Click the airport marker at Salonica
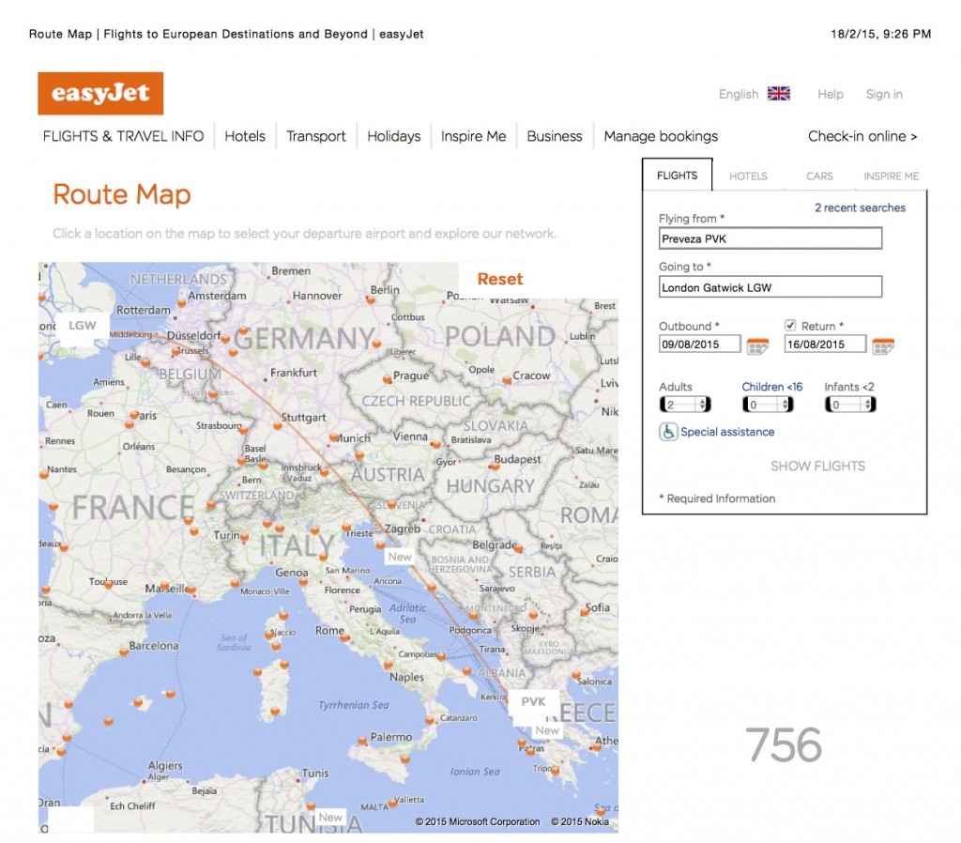This screenshot has height=843, width=961. tap(576, 675)
